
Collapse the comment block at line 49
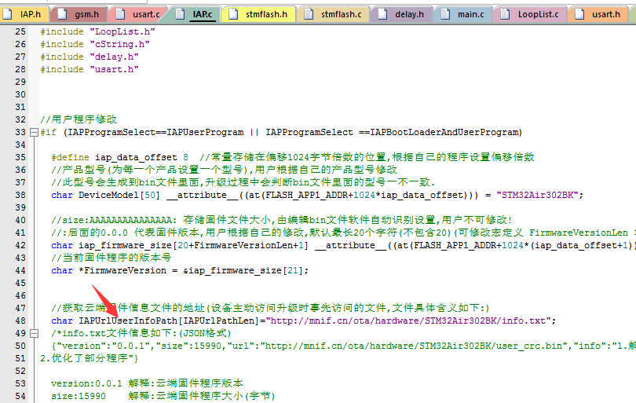tap(34, 333)
